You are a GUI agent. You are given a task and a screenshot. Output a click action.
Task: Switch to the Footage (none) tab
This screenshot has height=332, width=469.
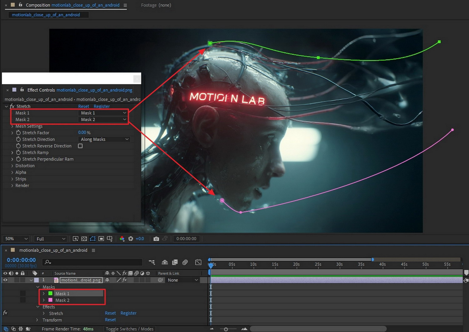coord(156,5)
